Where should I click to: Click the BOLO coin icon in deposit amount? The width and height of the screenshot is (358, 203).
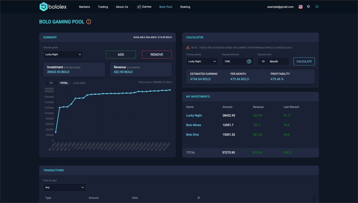[x=249, y=61]
